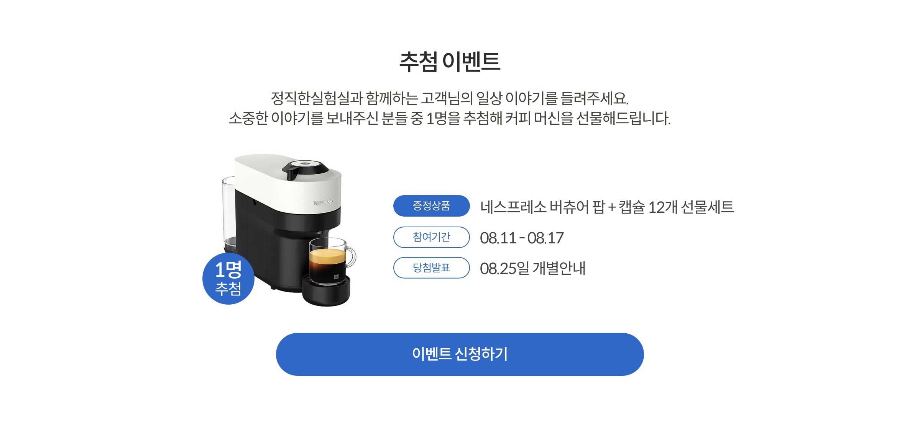Click the Nespresso logo on the machine
920x424 pixels.
tap(324, 202)
